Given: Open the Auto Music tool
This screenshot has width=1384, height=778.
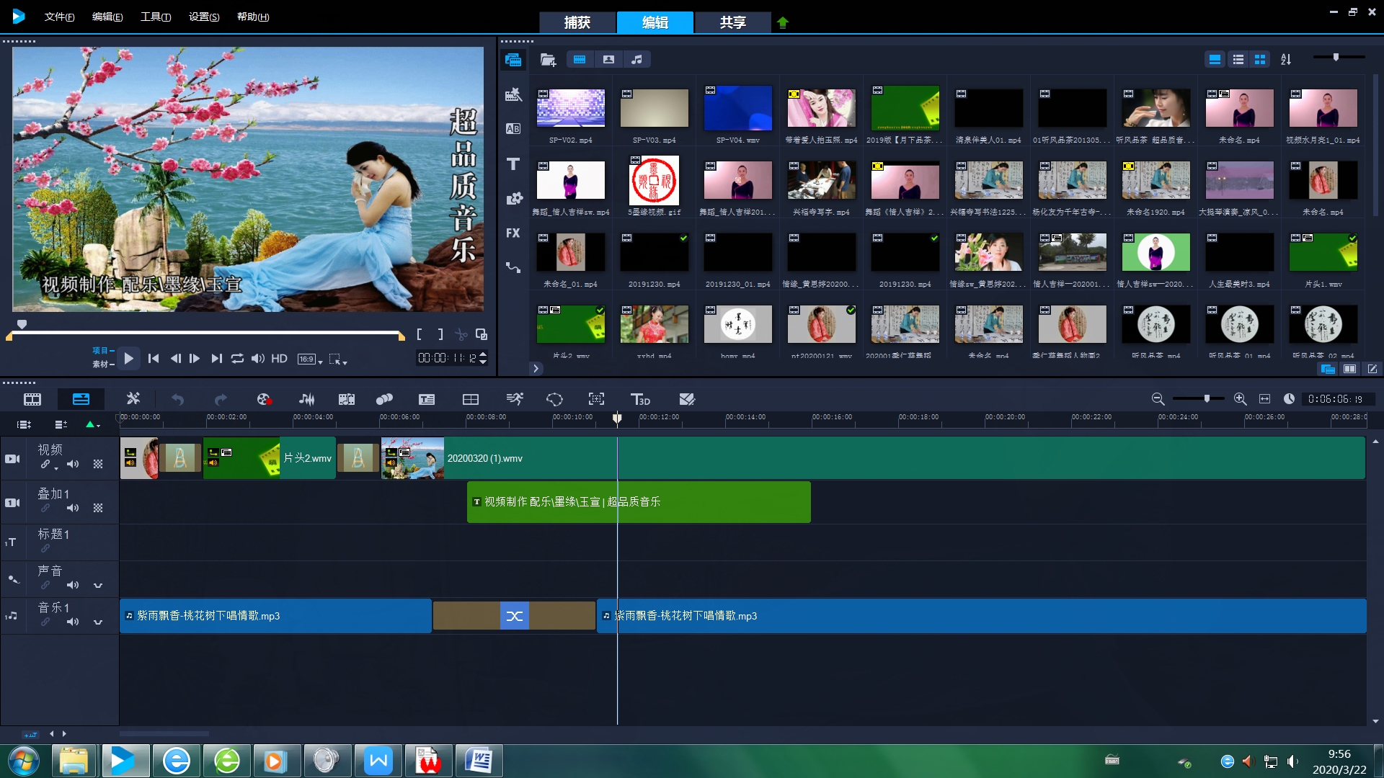Looking at the screenshot, I should pos(347,399).
